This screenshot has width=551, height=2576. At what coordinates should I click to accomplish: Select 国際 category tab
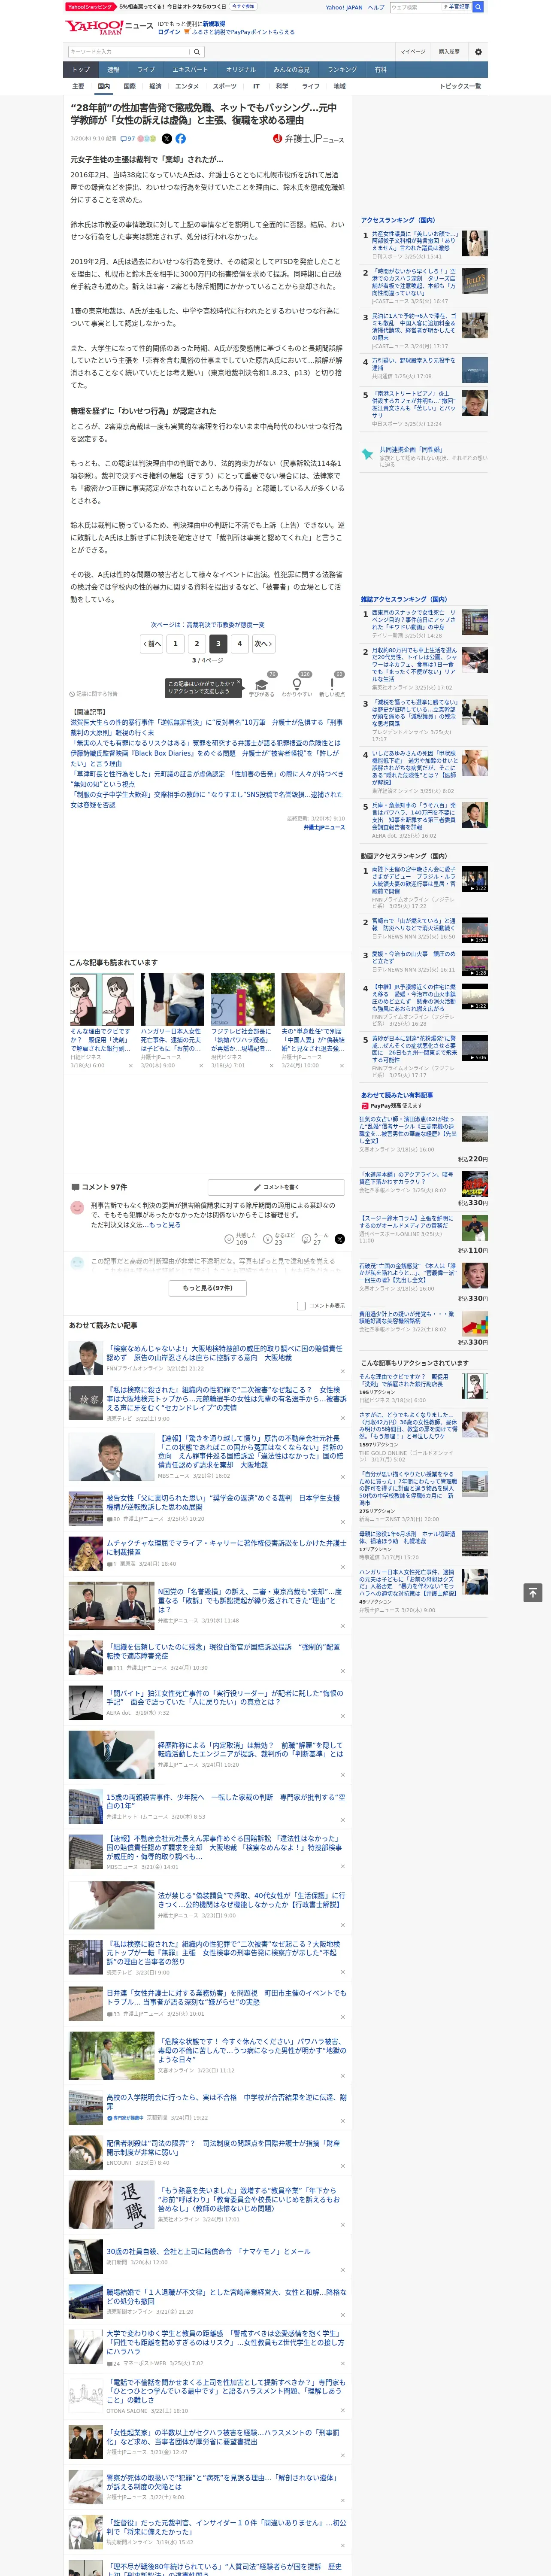129,86
